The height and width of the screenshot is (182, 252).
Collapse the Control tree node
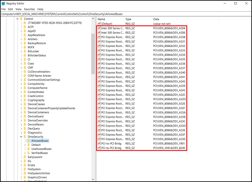click(18, 19)
